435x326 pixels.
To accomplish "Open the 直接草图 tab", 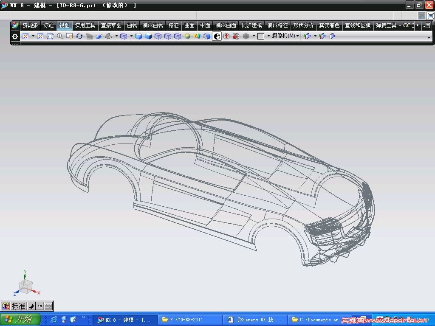I will pos(111,25).
